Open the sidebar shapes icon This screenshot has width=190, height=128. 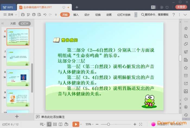tap(186, 44)
